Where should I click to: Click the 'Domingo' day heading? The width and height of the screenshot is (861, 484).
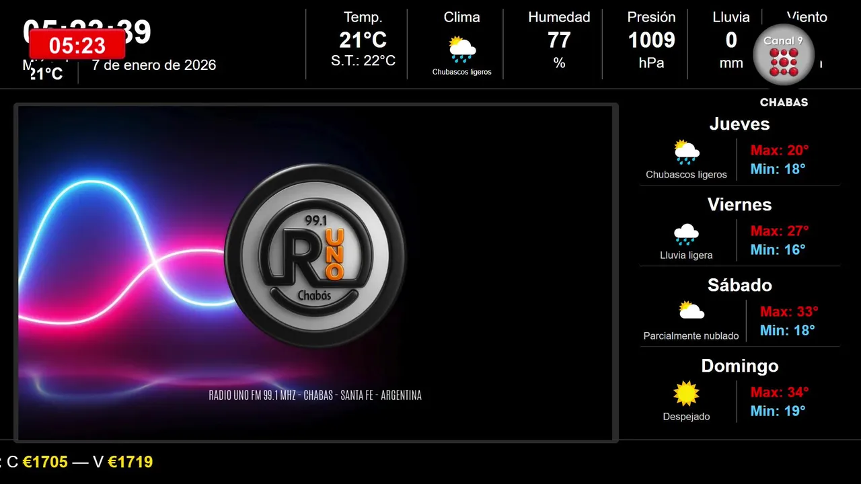click(739, 366)
